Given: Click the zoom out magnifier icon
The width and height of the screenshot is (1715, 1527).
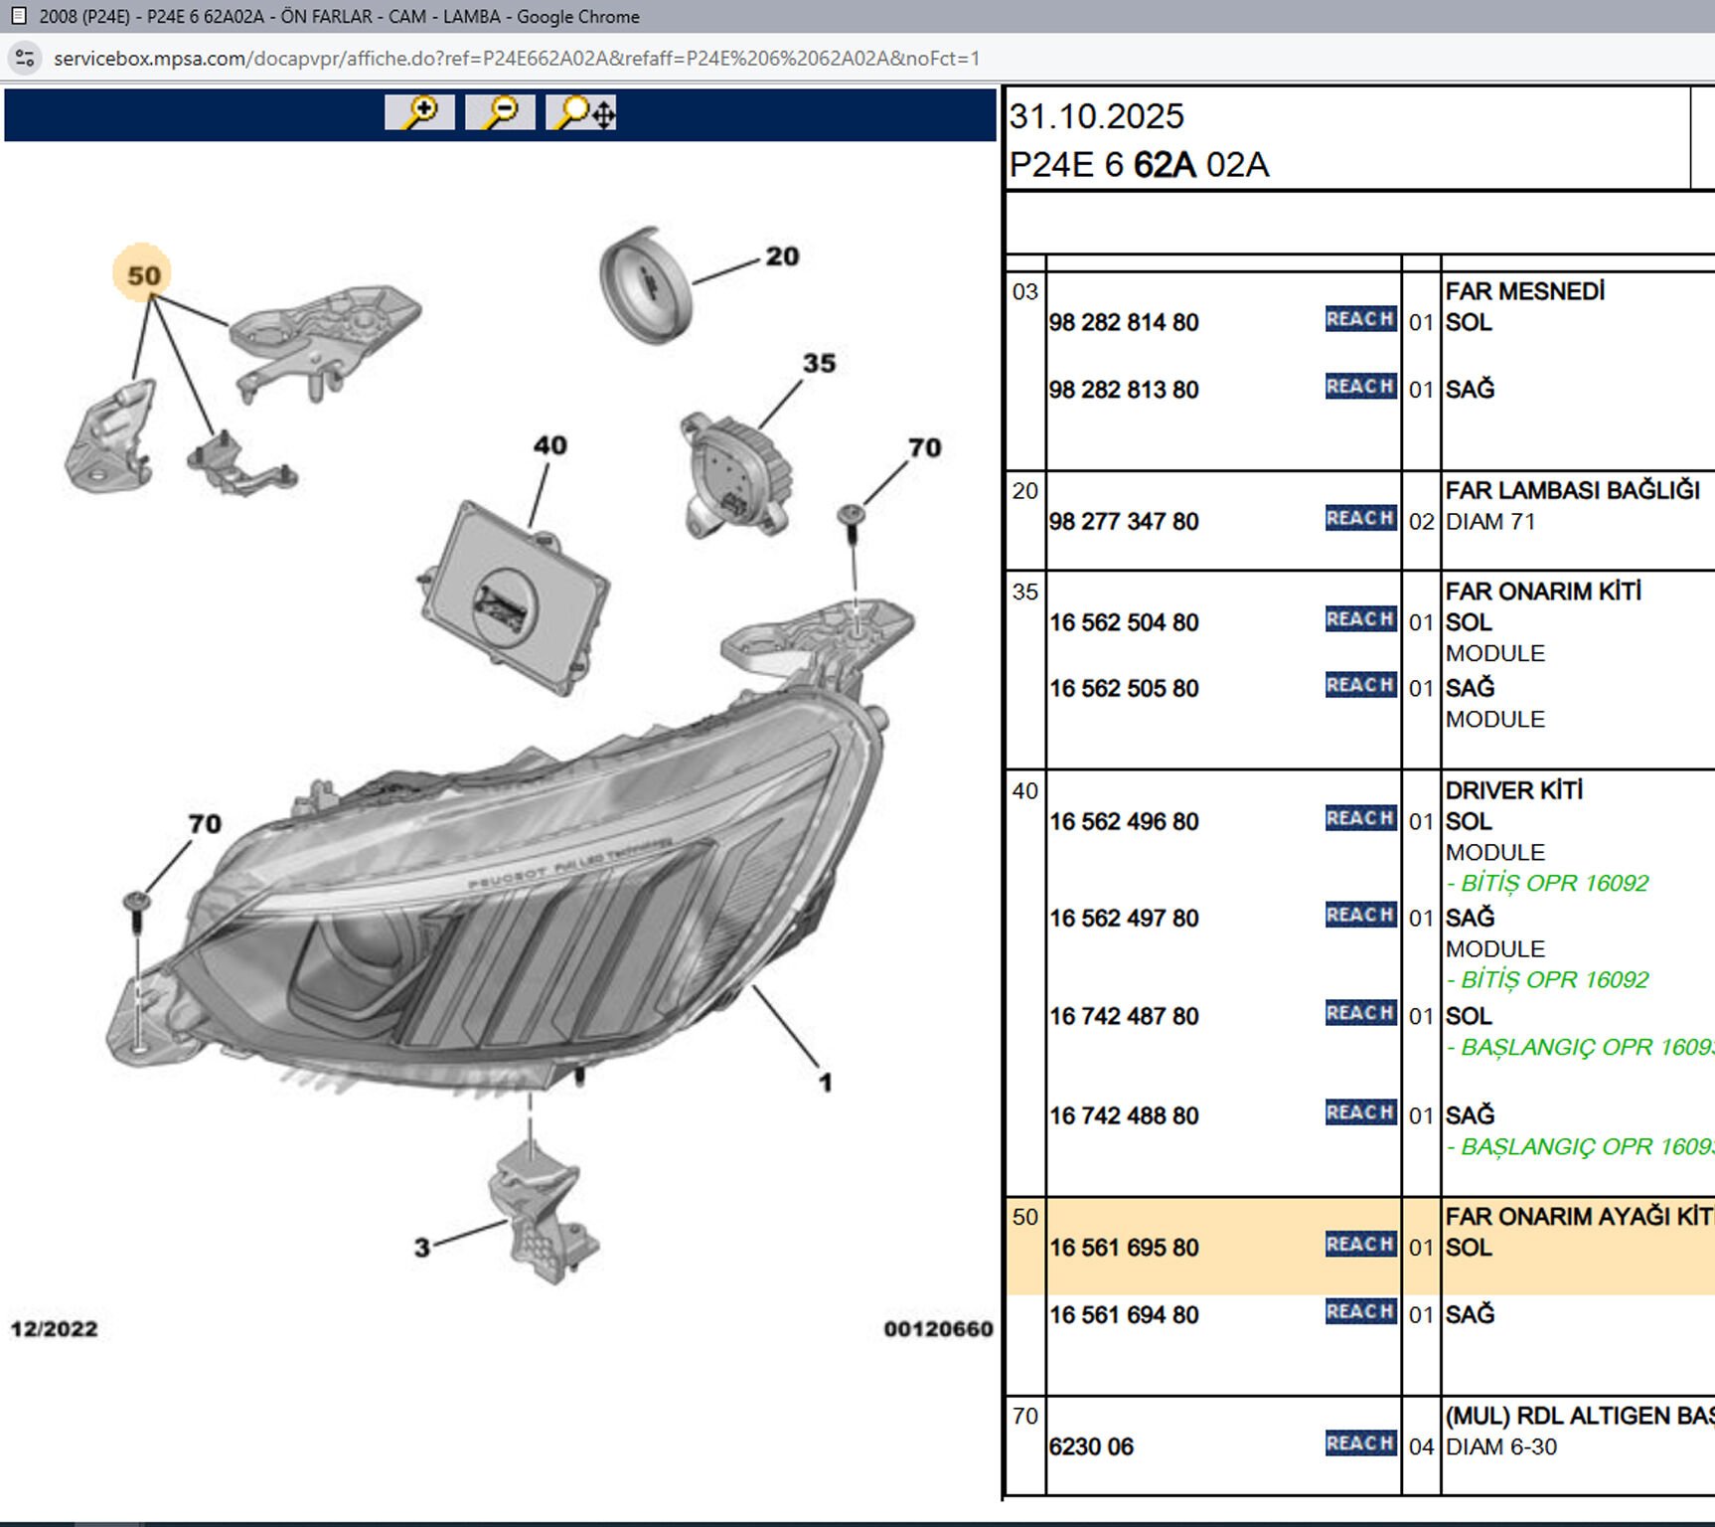Looking at the screenshot, I should pos(500,112).
